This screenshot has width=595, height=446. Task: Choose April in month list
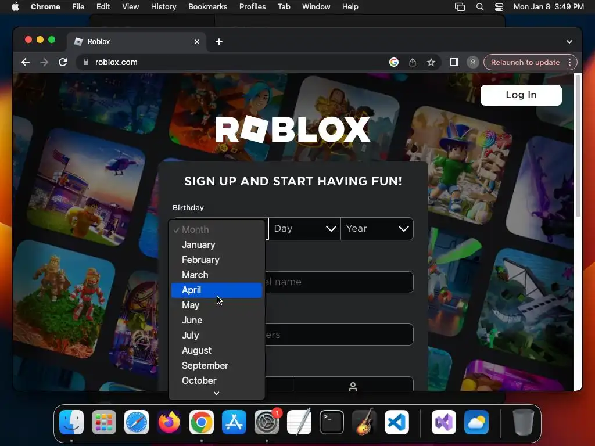click(x=217, y=290)
